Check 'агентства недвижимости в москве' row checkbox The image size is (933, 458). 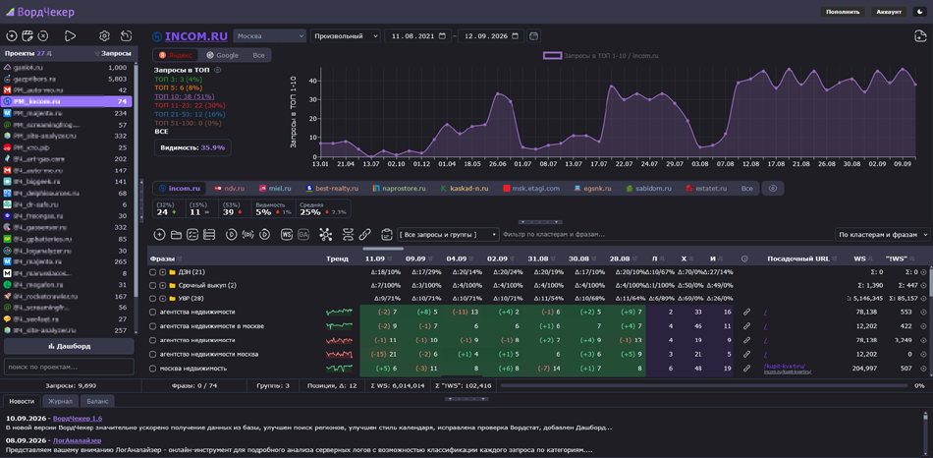pyautogui.click(x=153, y=325)
